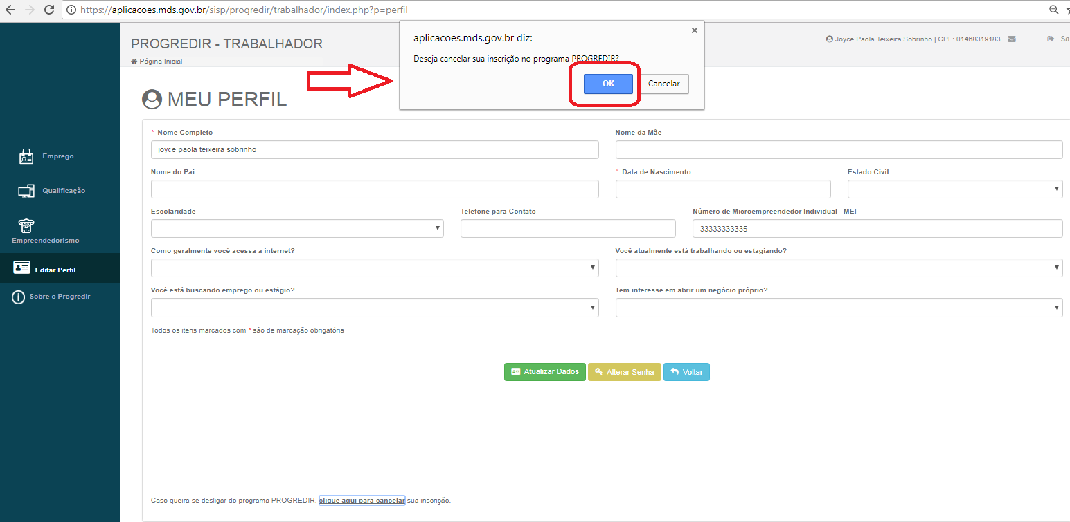
Task: Open the Escolaridade dropdown
Action: (296, 228)
